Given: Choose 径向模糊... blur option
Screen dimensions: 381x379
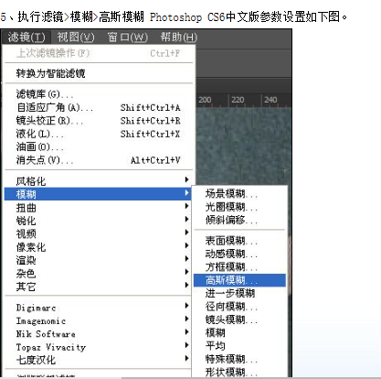Looking at the screenshot, I should pyautogui.click(x=239, y=306).
